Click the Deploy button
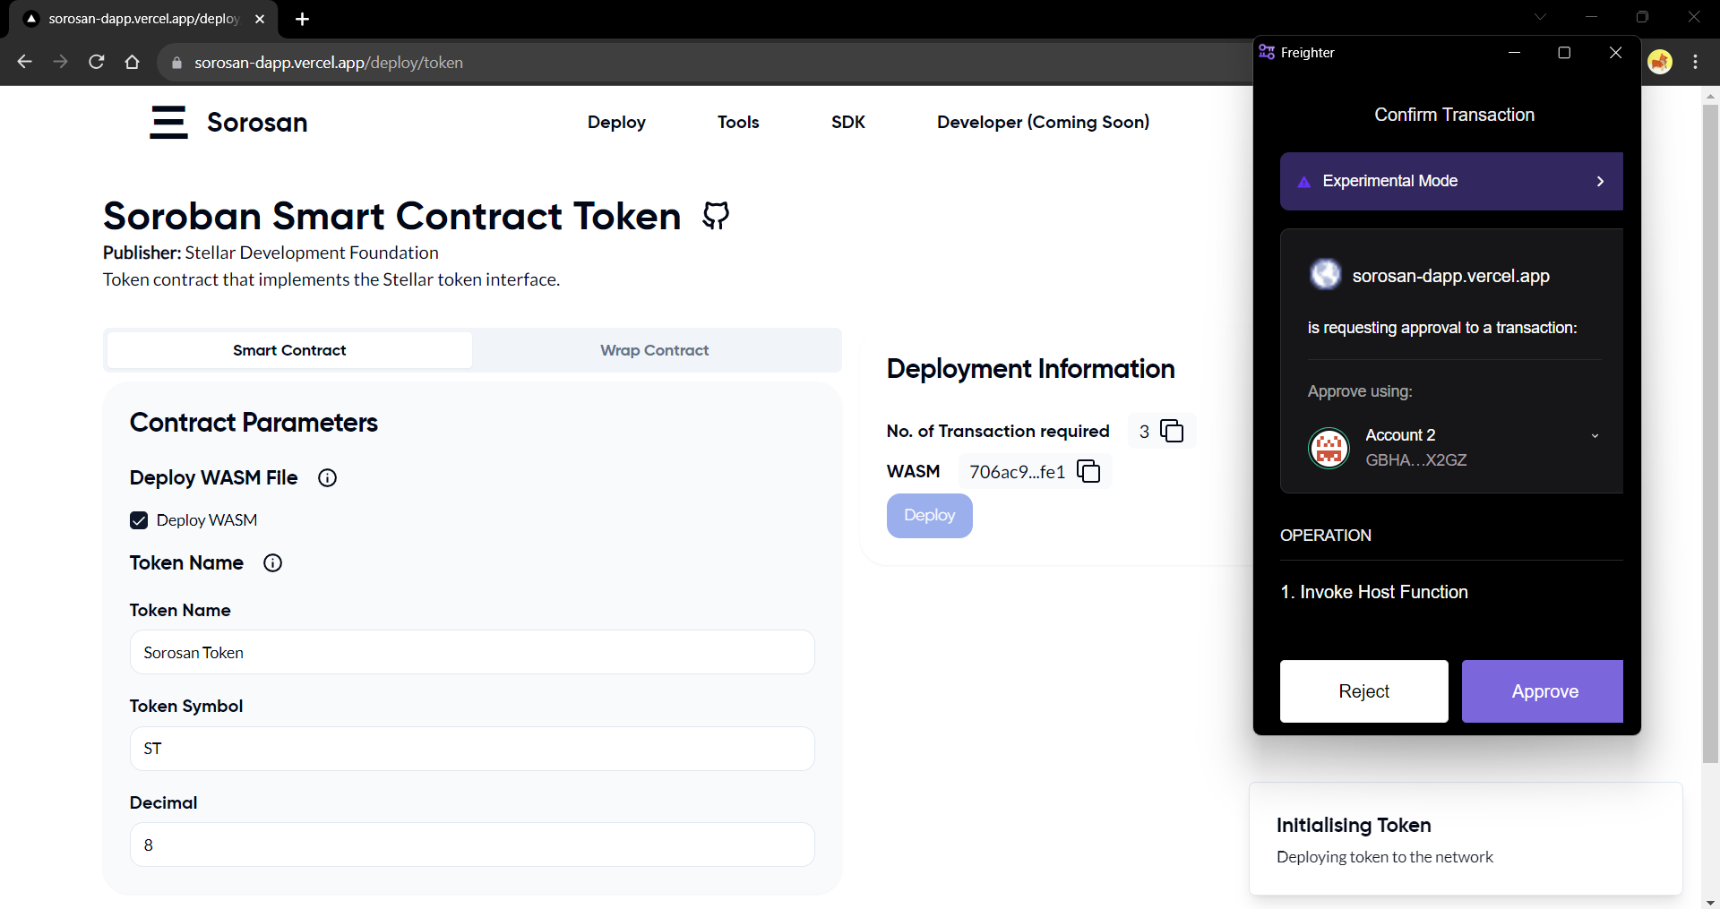Viewport: 1720px width, 909px height. click(x=930, y=516)
